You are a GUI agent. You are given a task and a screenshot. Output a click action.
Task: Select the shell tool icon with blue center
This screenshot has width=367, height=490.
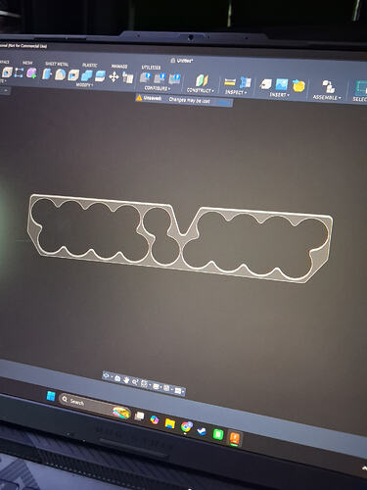[73, 75]
